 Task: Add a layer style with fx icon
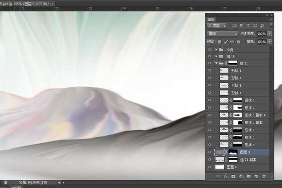(226, 176)
